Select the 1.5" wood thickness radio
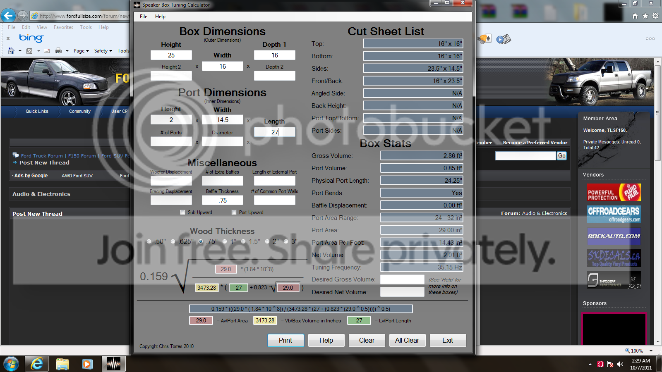662x372 pixels. [x=243, y=241]
